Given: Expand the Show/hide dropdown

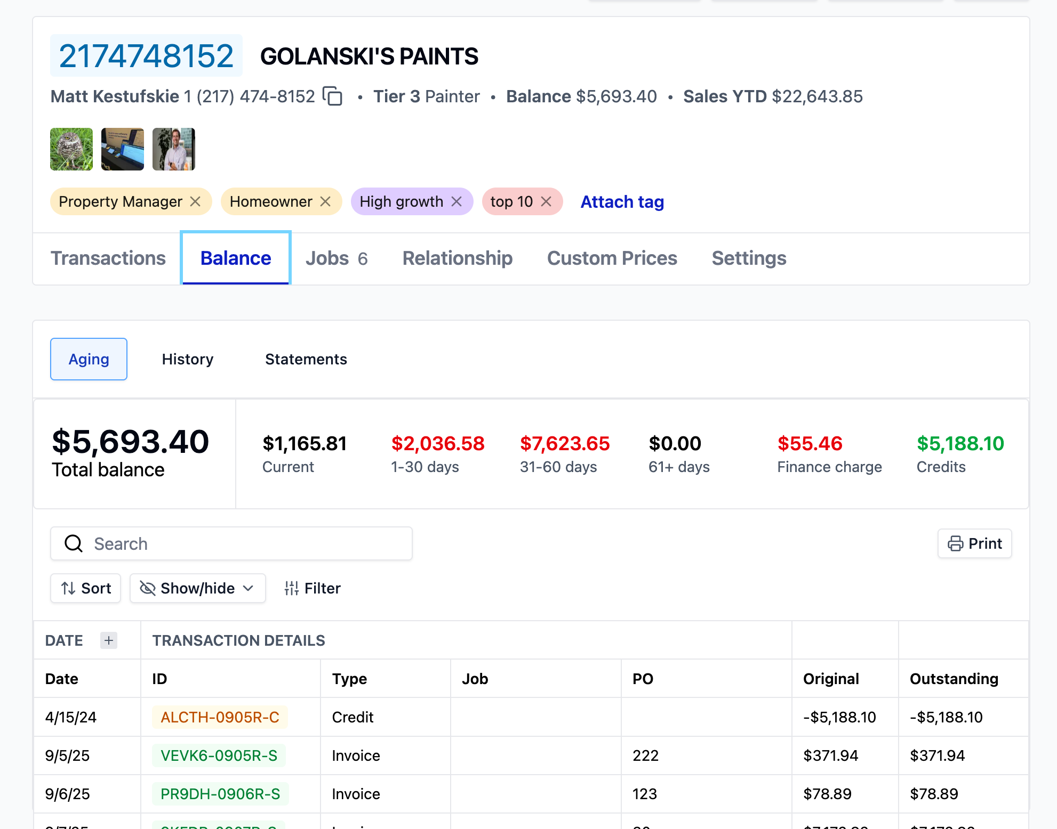Looking at the screenshot, I should [198, 588].
